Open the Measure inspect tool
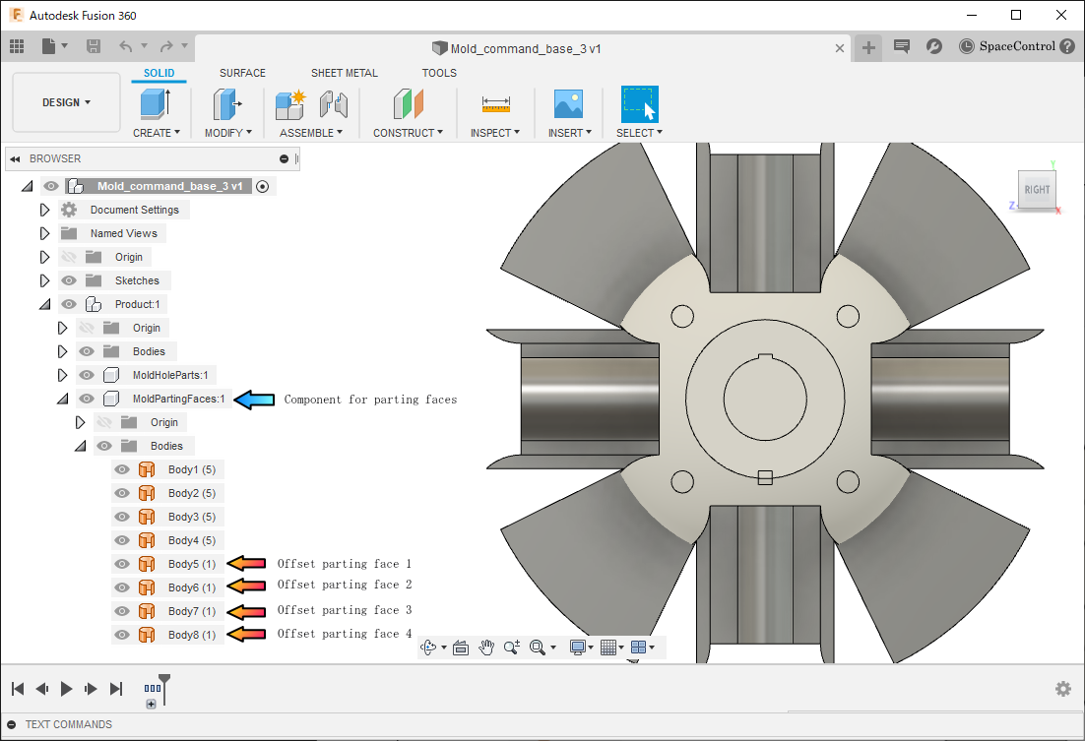Viewport: 1085px width, 741px height. click(x=495, y=104)
